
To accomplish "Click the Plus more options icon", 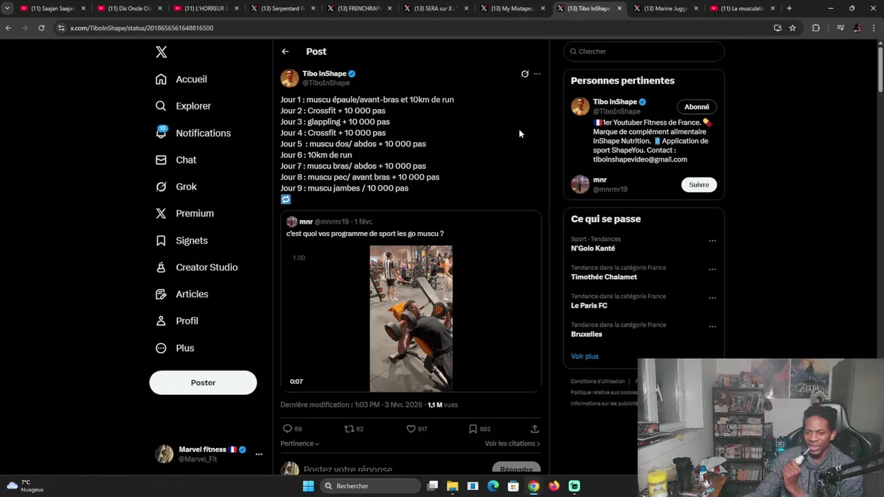I will coord(161,349).
